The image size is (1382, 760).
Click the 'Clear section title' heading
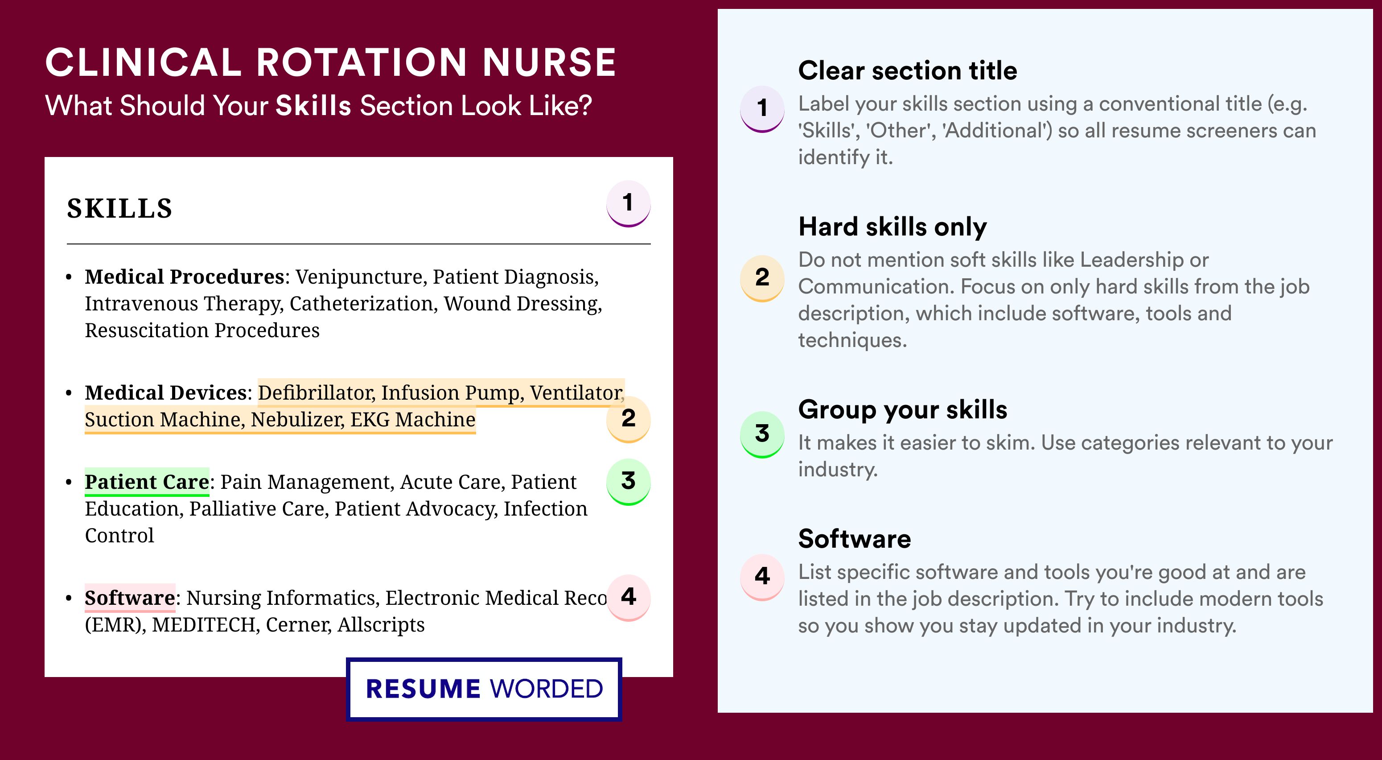pos(907,70)
